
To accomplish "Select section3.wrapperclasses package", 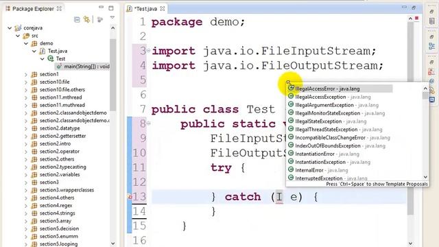I will point(67,190).
